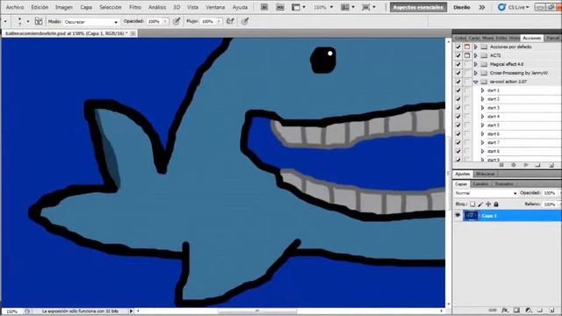The image size is (562, 316).
Task: Toggle tablet pressure for opacity icon
Action: [x=177, y=21]
